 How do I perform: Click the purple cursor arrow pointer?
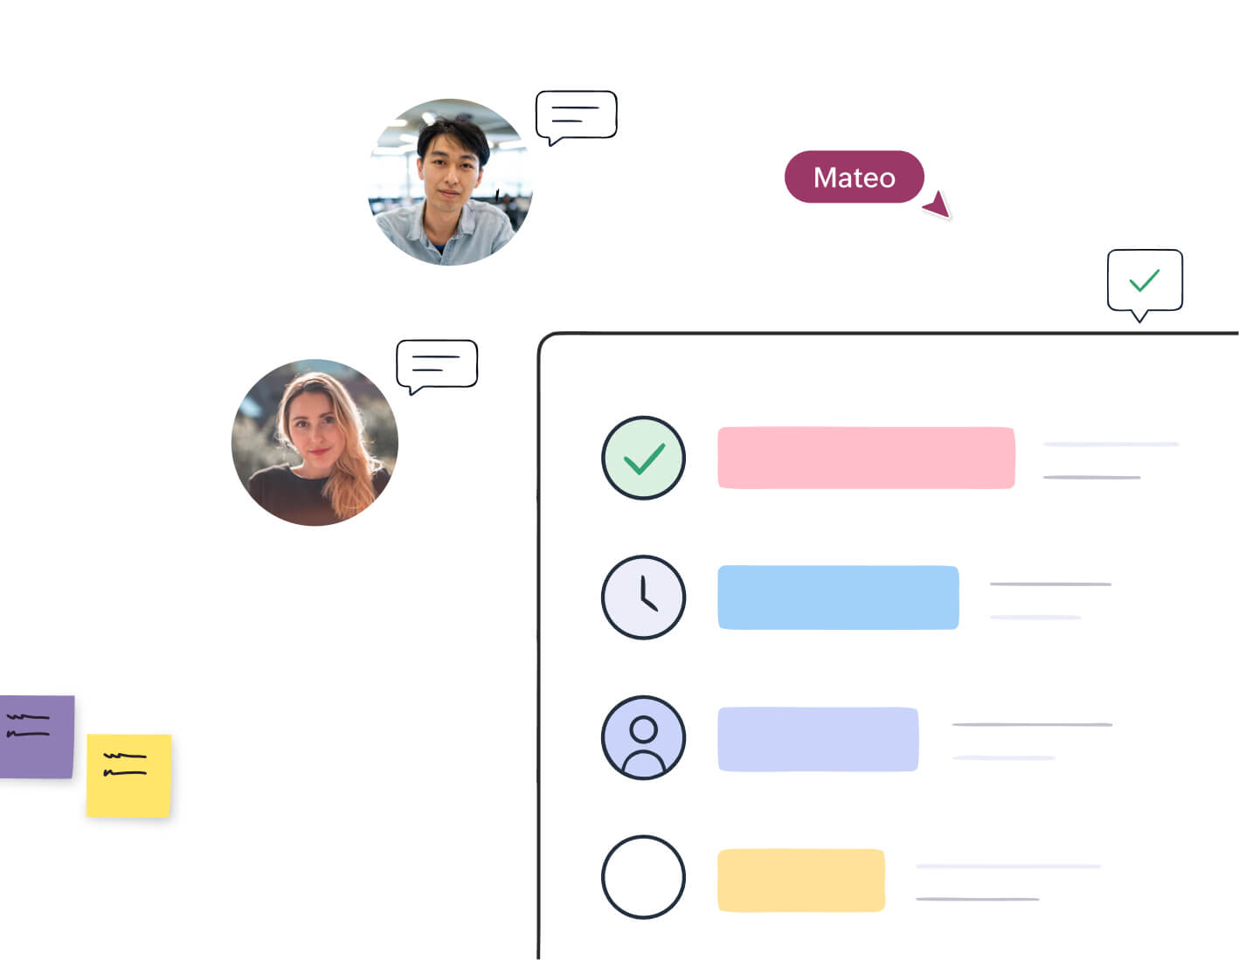[938, 205]
